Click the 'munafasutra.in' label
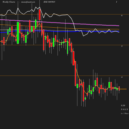Image resolution: width=129 pixels, height=129 pixels. point(28,2)
